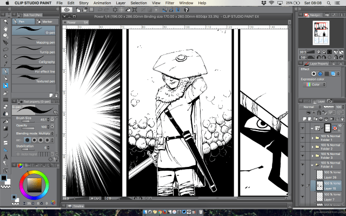Screen dimensions: 346x216
Task: Select the Text tool
Action: click(5, 157)
